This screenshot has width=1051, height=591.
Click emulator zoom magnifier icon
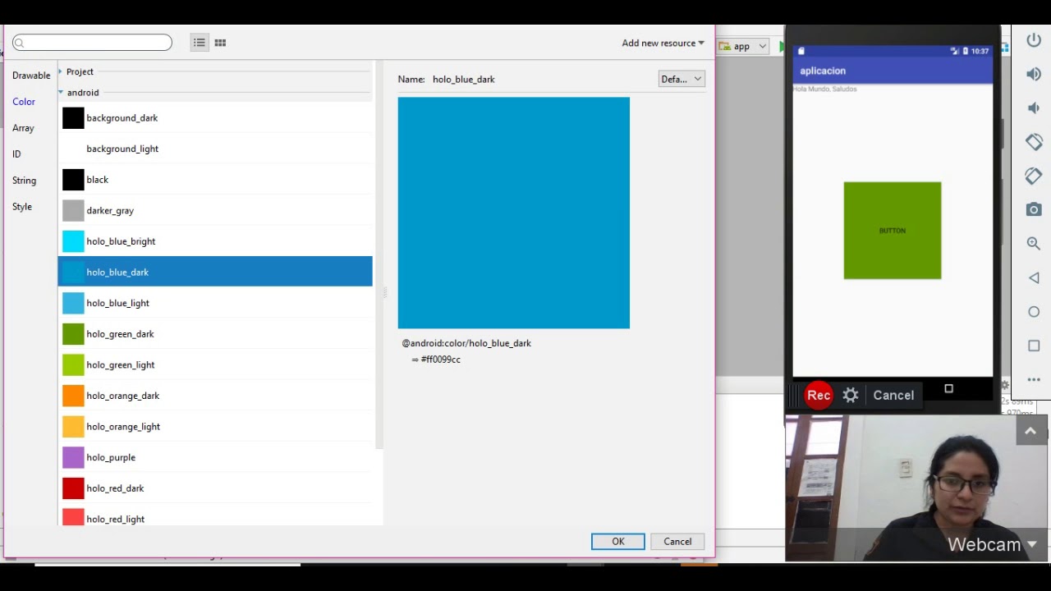pyautogui.click(x=1034, y=244)
